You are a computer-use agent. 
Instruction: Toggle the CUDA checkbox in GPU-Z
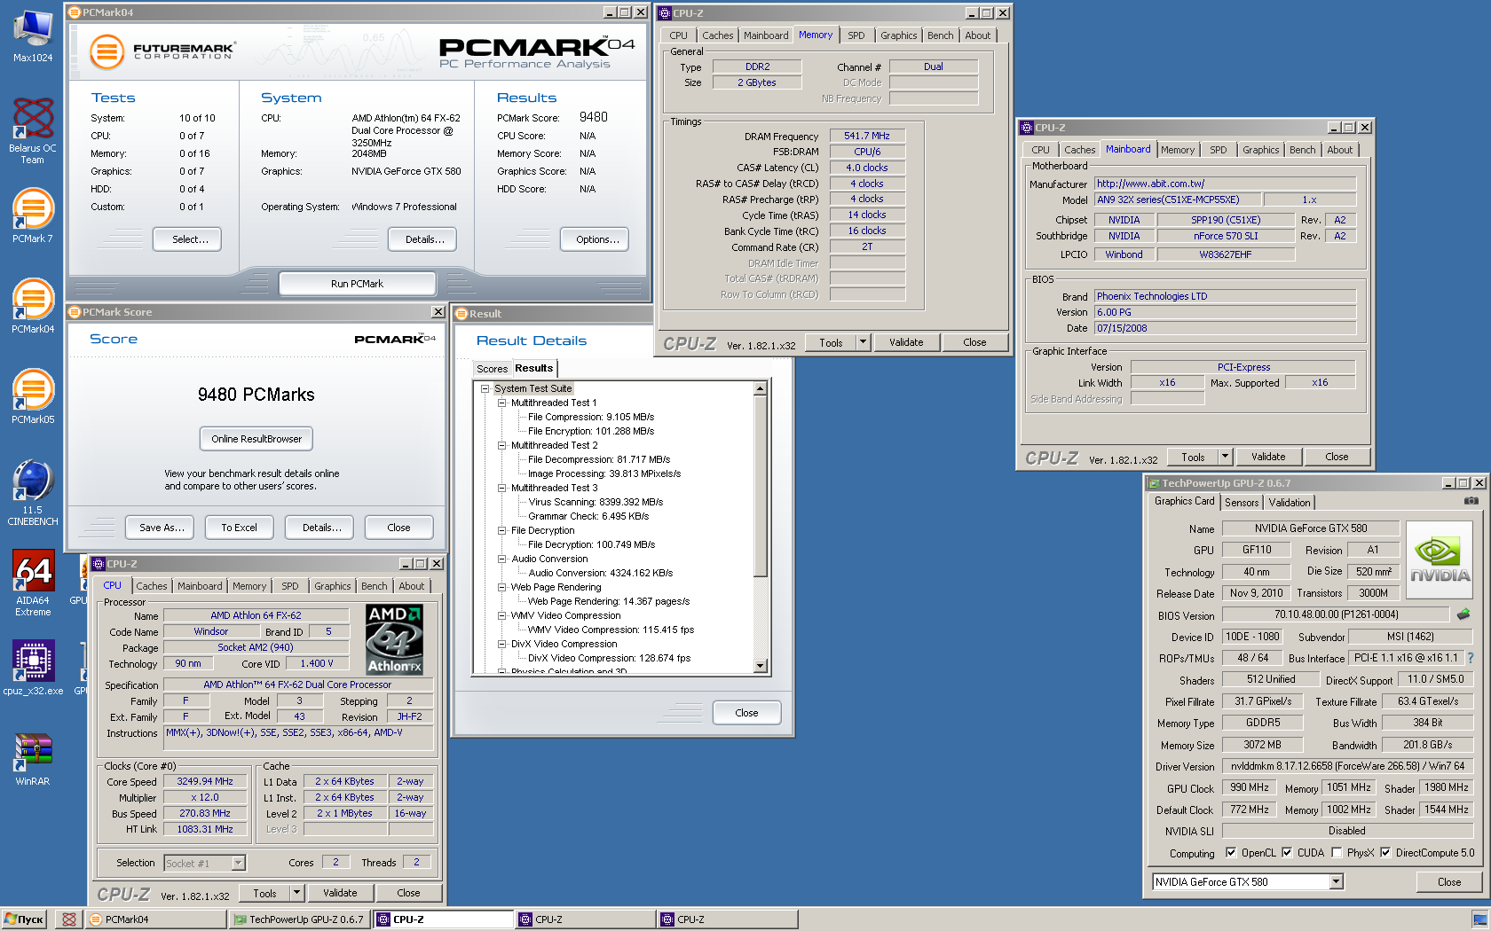[x=1287, y=853]
